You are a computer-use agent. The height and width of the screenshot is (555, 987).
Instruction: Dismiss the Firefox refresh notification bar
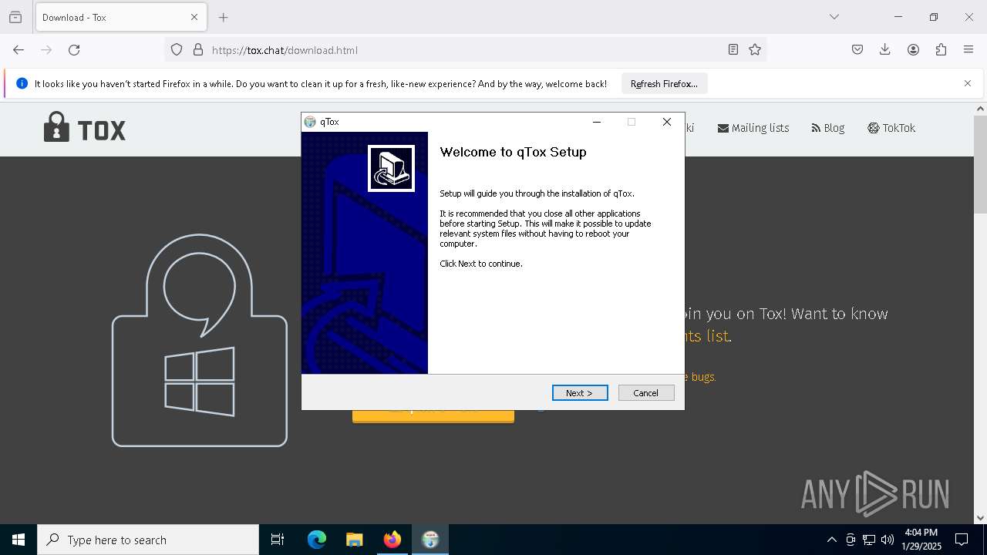[968, 83]
